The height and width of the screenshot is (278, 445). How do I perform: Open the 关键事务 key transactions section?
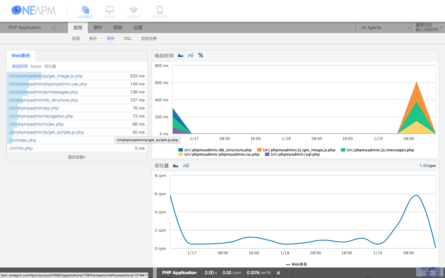pos(133,12)
